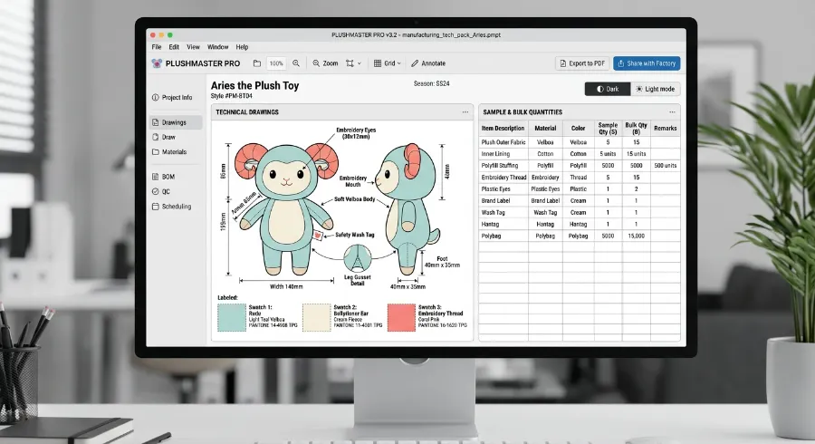The height and width of the screenshot is (444, 815).
Task: Click the 100% zoom field
Action: [x=276, y=63]
